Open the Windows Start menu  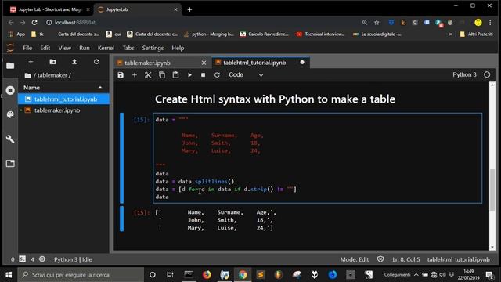pos(9,275)
